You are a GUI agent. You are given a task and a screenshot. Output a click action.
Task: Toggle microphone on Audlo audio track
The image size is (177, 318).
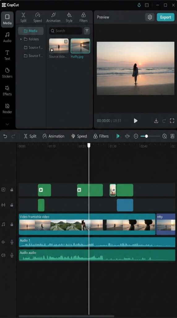[x=12, y=255]
